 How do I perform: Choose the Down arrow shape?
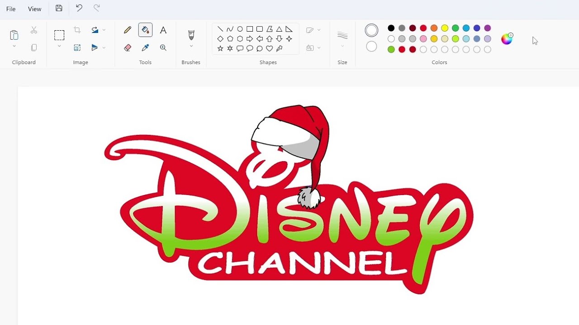279,39
